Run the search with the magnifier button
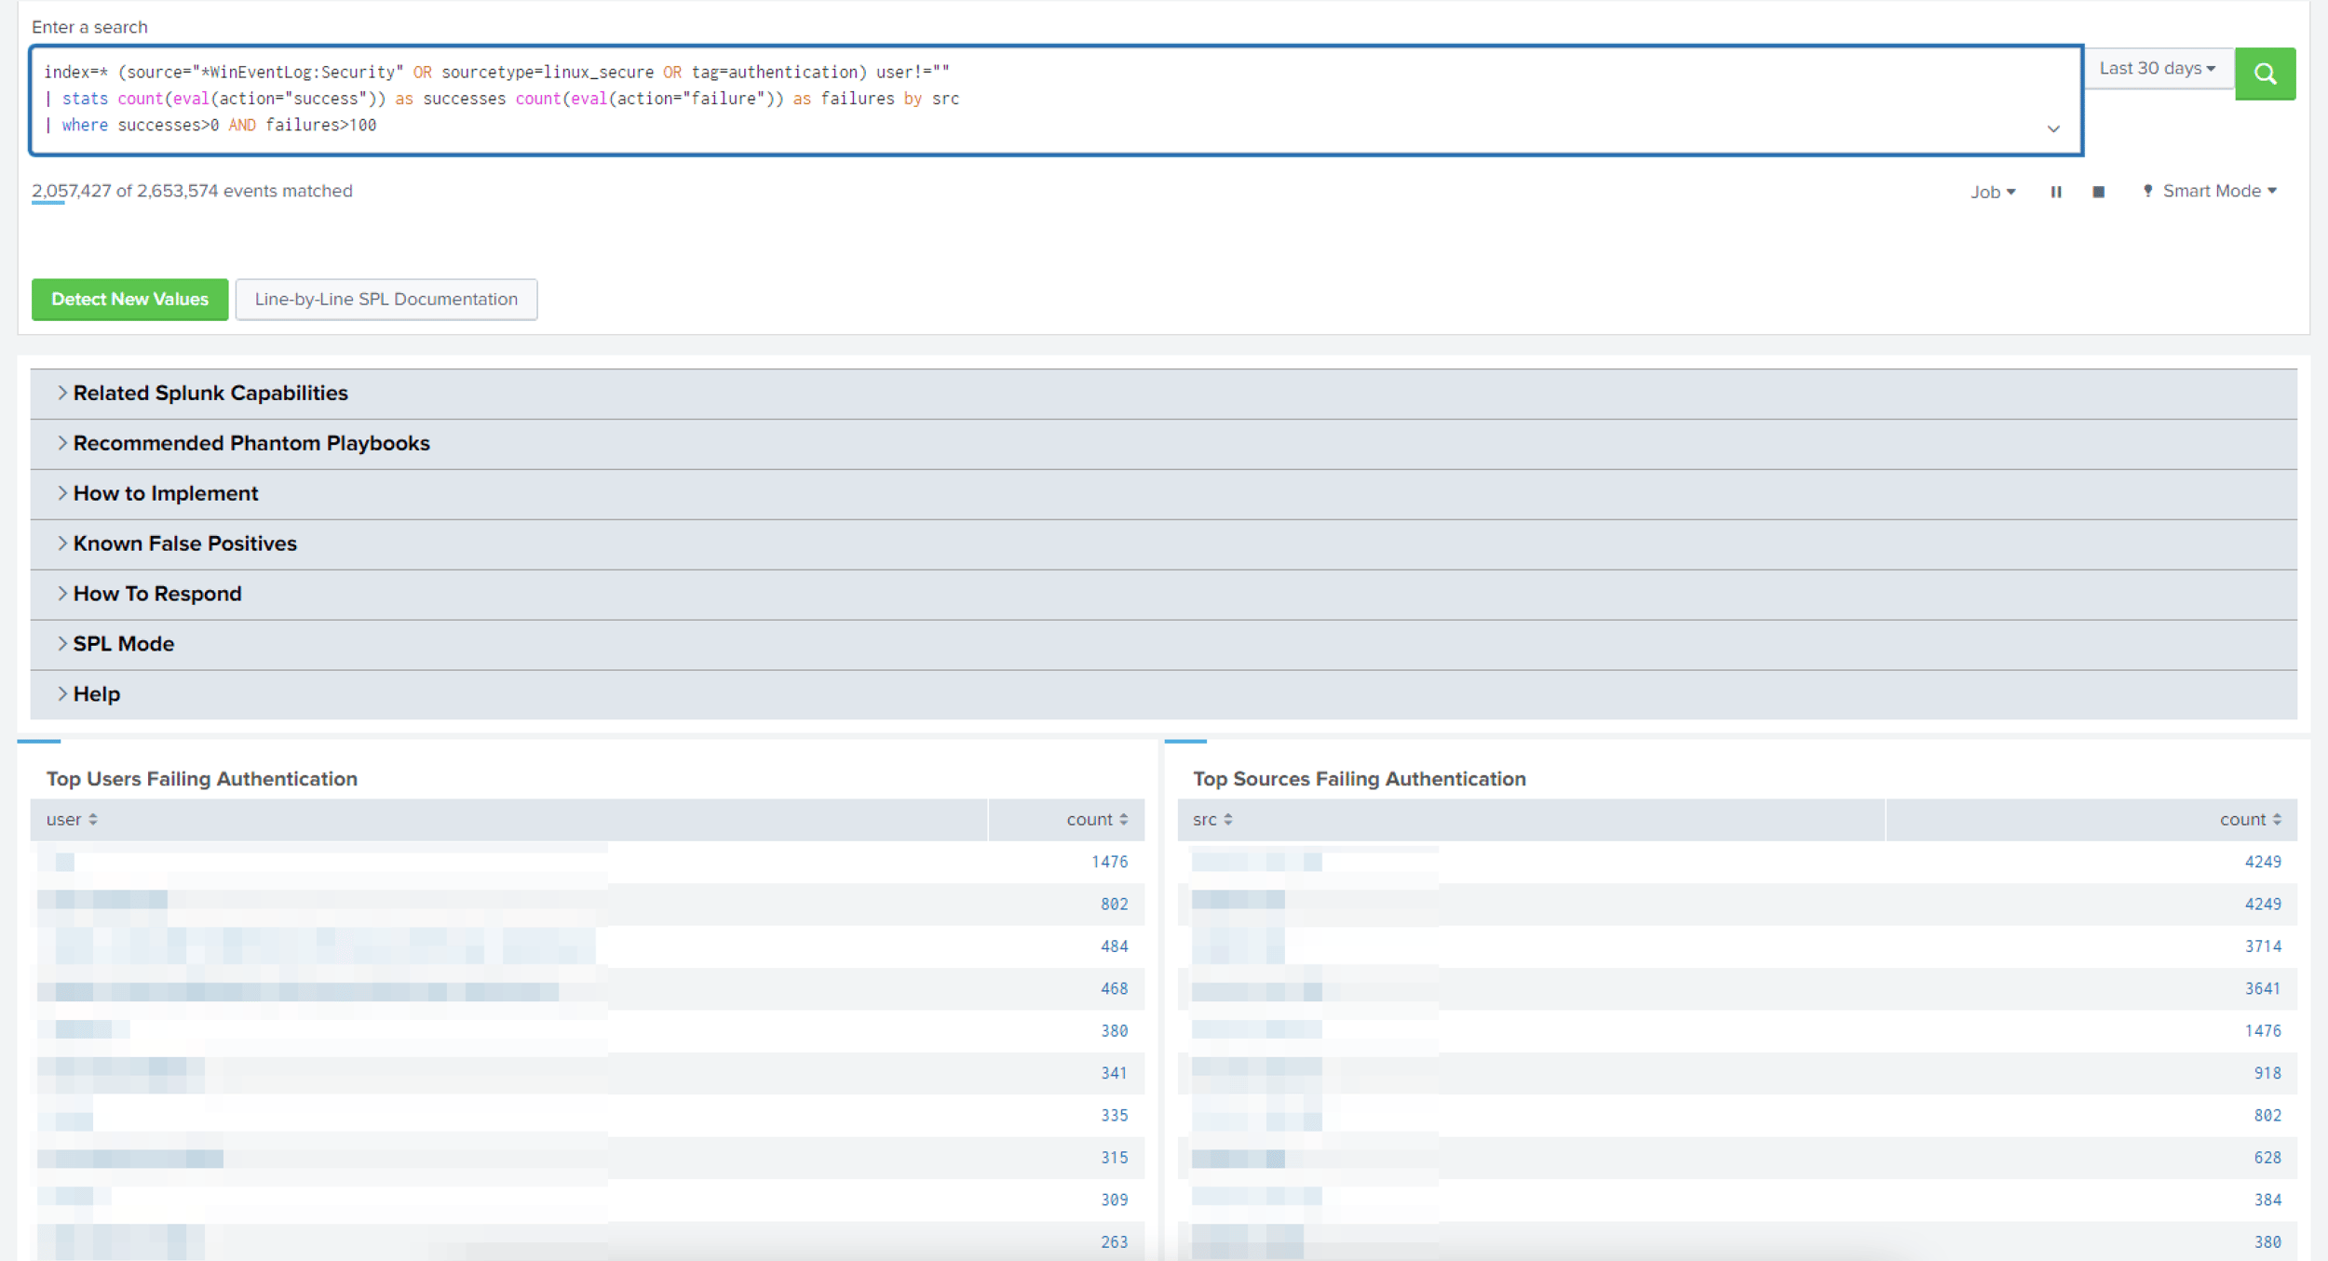The height and width of the screenshot is (1261, 2328). point(2266,74)
